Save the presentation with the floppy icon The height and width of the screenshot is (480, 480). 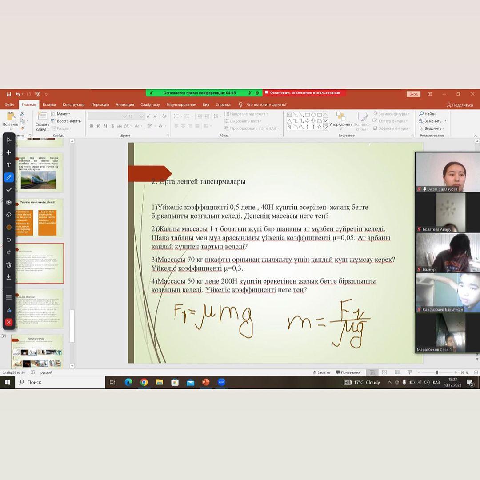[8, 94]
